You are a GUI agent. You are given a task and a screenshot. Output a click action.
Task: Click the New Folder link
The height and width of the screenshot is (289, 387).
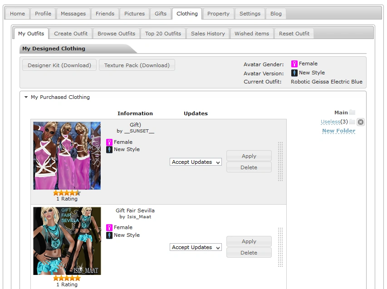pyautogui.click(x=338, y=131)
